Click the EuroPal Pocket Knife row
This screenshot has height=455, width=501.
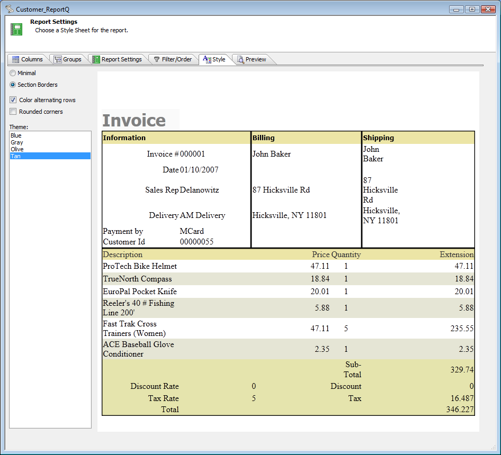tap(288, 292)
